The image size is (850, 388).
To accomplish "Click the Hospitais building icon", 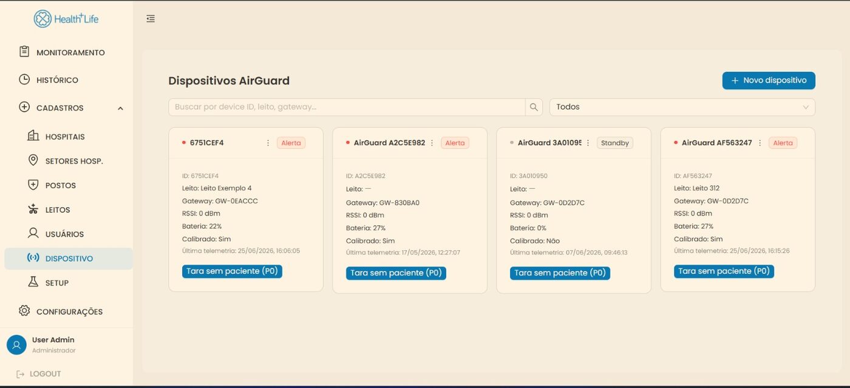I will coord(33,136).
